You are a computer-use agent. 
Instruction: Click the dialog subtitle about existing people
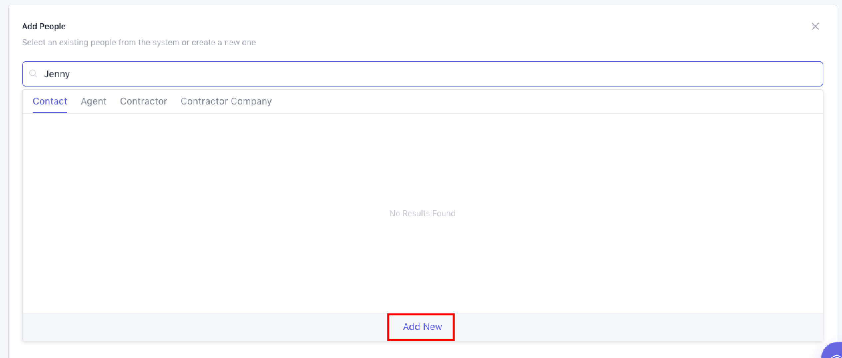[x=139, y=43]
